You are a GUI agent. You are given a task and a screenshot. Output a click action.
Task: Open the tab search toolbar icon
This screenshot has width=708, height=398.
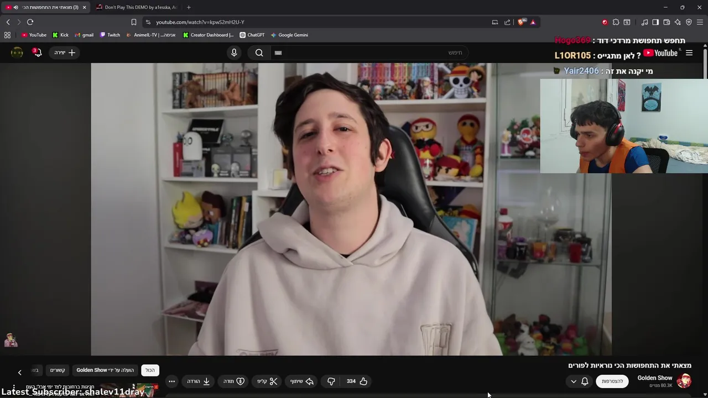627,22
